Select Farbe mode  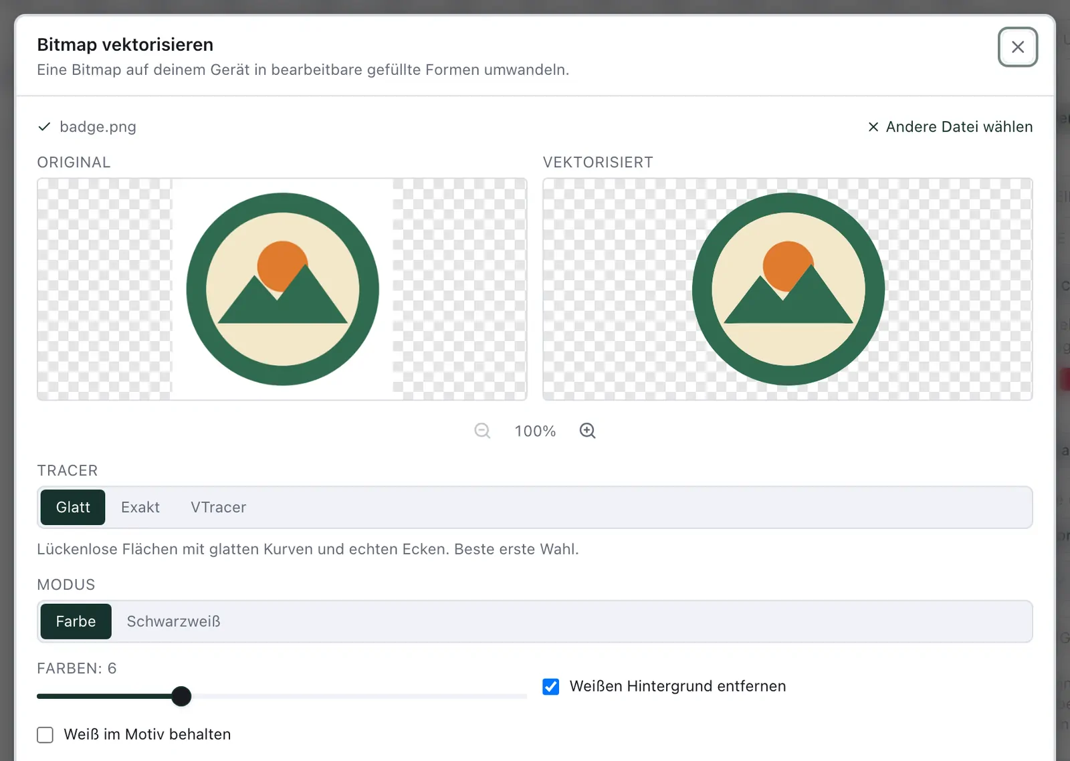76,621
